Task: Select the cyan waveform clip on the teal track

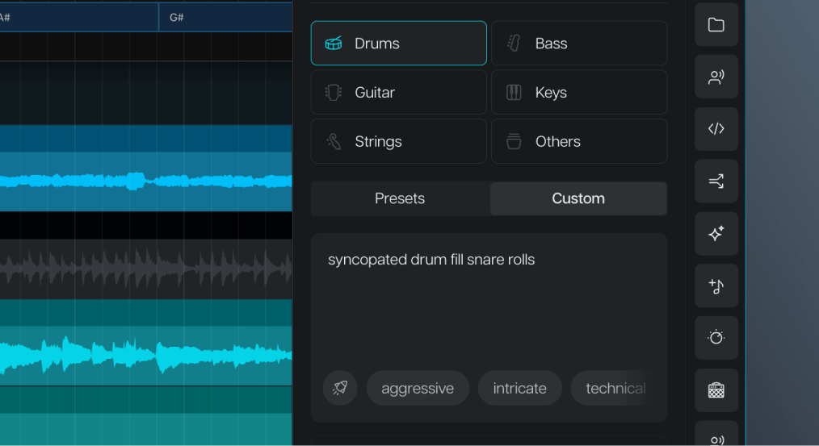Action: (x=145, y=356)
